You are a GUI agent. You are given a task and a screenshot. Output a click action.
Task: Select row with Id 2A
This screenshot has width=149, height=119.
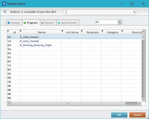[74, 45]
